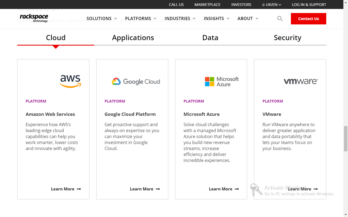Click the Microsoft Azure card heading
Image resolution: width=348 pixels, height=217 pixels.
pyautogui.click(x=201, y=114)
